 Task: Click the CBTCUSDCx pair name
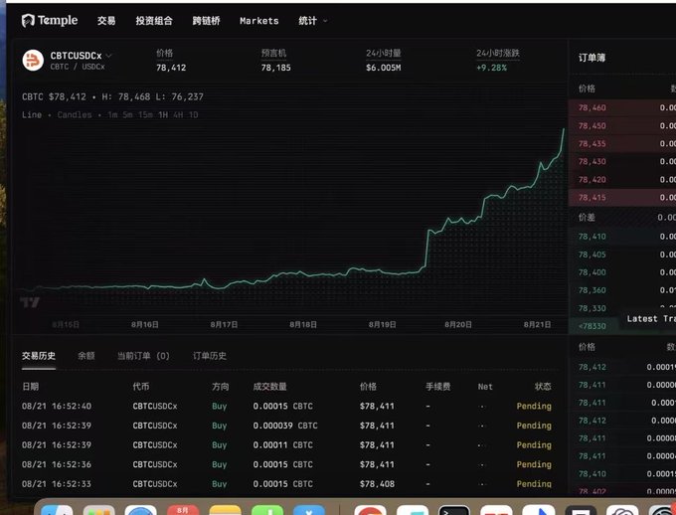tap(76, 56)
